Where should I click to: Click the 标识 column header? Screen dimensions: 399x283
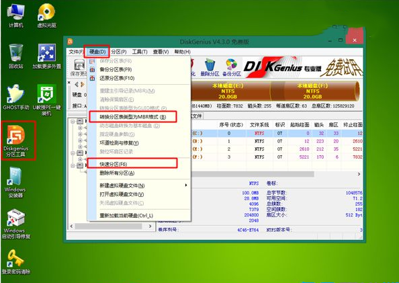coord(280,125)
